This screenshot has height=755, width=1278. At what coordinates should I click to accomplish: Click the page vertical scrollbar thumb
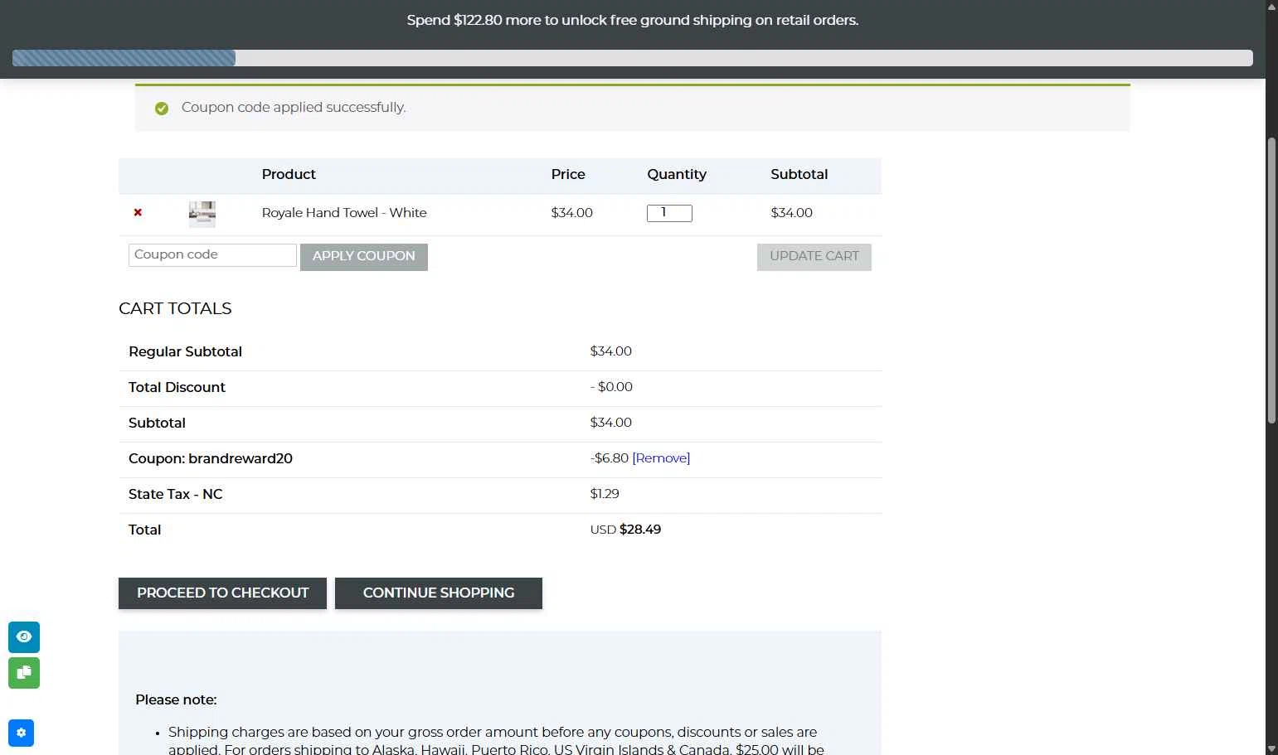coord(1271,281)
